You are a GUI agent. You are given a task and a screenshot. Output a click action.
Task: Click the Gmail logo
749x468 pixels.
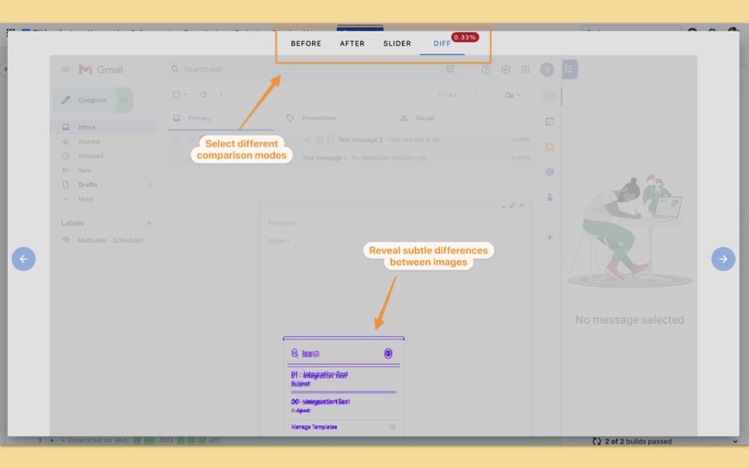101,69
